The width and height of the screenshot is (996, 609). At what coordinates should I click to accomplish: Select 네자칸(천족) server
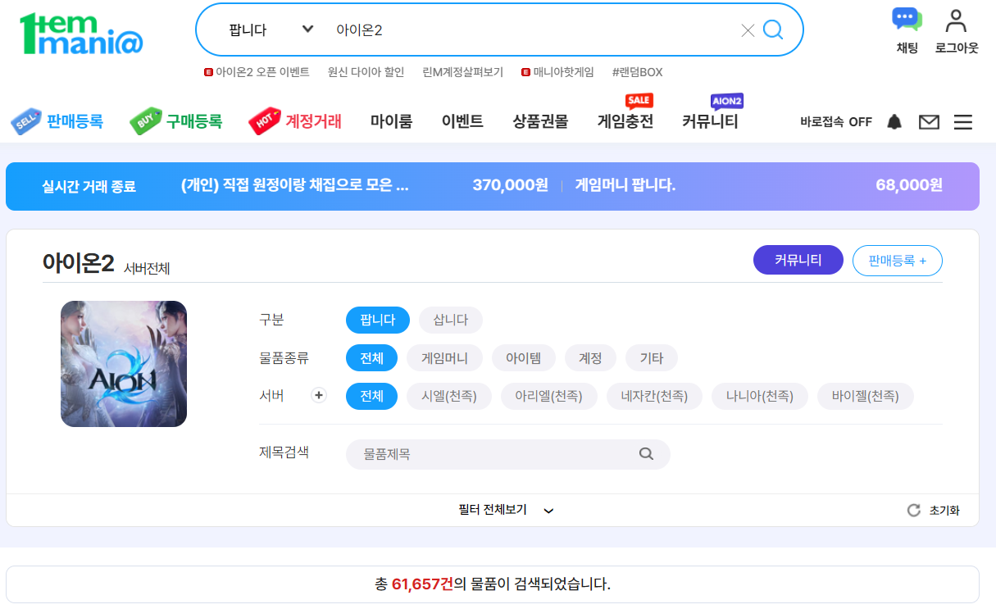point(654,396)
